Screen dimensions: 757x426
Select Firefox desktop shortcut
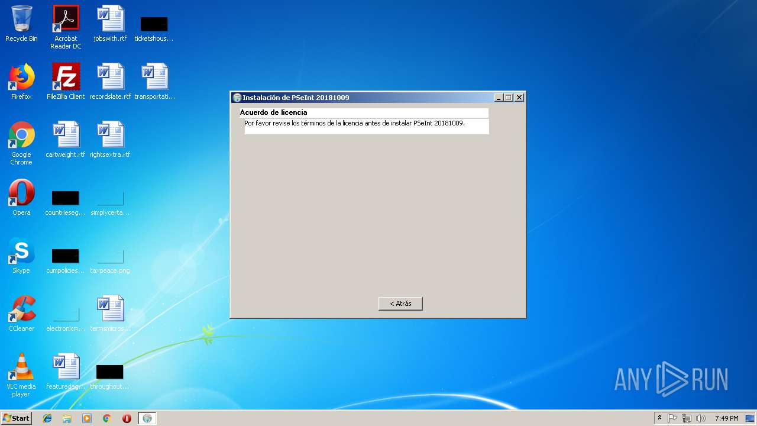click(x=21, y=82)
